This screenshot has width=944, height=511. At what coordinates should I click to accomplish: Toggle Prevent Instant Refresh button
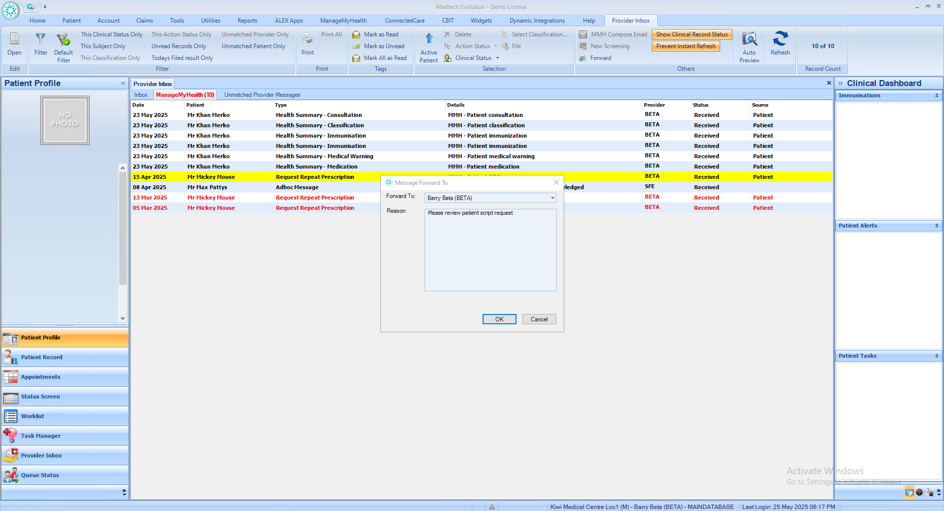pos(685,46)
